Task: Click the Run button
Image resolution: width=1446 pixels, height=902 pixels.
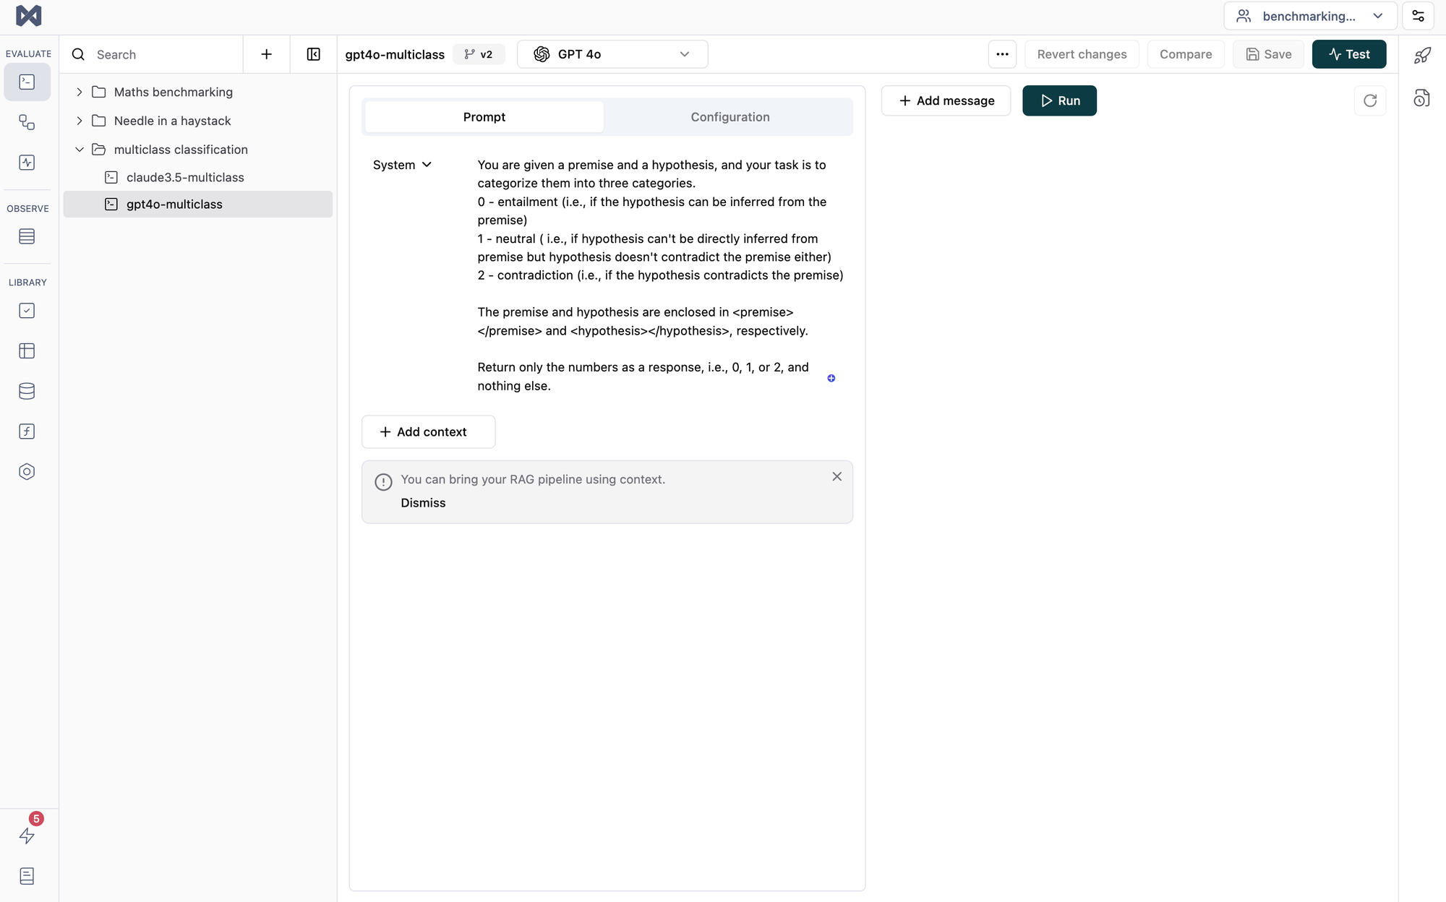Action: coord(1059,100)
